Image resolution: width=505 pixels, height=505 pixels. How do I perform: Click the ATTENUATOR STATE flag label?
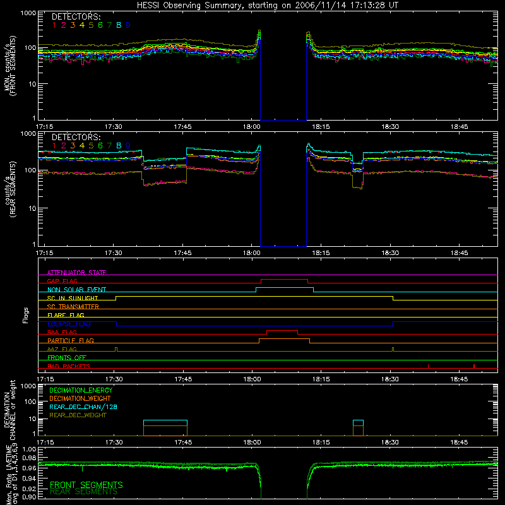click(76, 273)
